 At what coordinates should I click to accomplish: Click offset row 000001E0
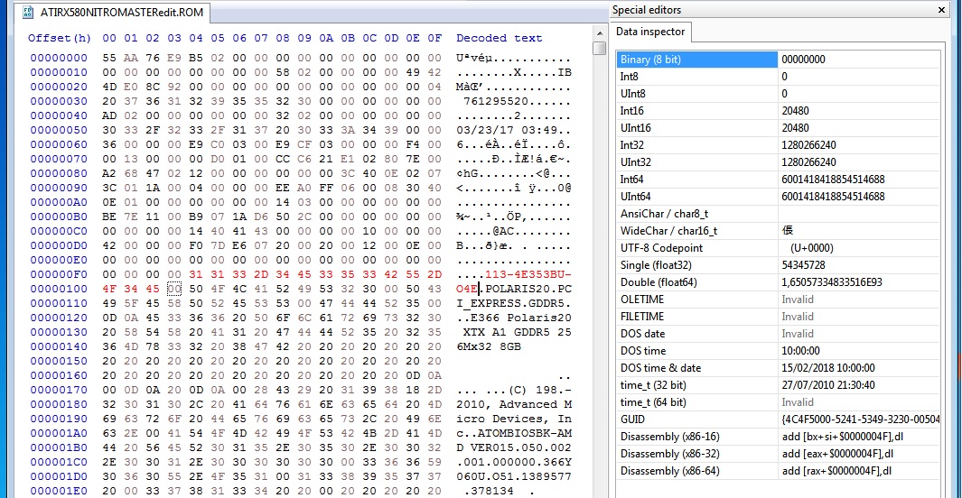[59, 491]
